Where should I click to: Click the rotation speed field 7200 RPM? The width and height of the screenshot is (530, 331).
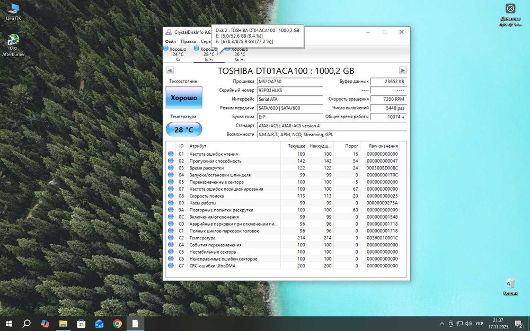(x=388, y=99)
